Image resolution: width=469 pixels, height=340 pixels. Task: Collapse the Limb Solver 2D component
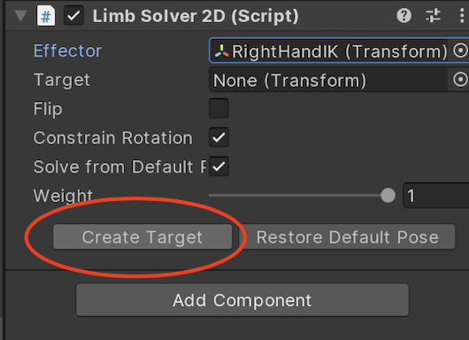[x=20, y=16]
